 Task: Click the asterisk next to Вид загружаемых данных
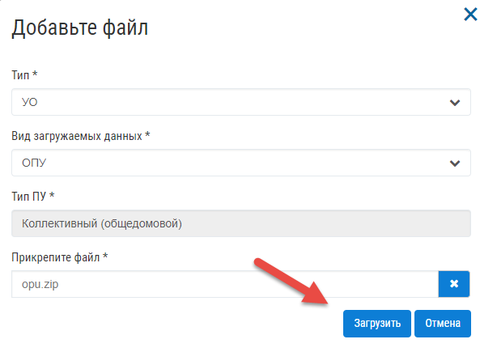(147, 134)
